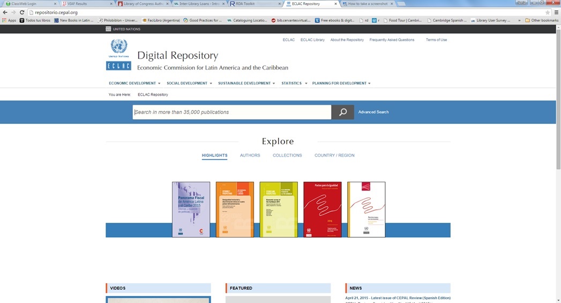
Task: Open the Panorama Fiscal 2015 book cover
Action: pos(191,209)
